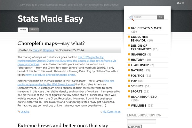The width and height of the screenshot is (192, 128).
Task: Click the email subscription input field
Action: click(141, 121)
